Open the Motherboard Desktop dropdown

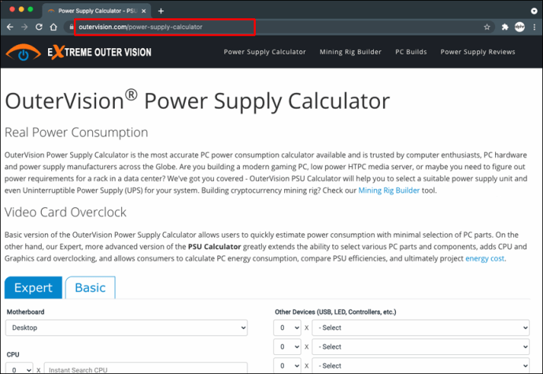point(127,328)
